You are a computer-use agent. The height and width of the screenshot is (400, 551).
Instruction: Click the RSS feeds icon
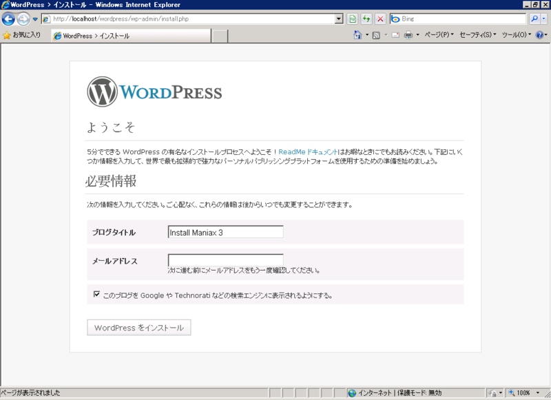tap(376, 35)
